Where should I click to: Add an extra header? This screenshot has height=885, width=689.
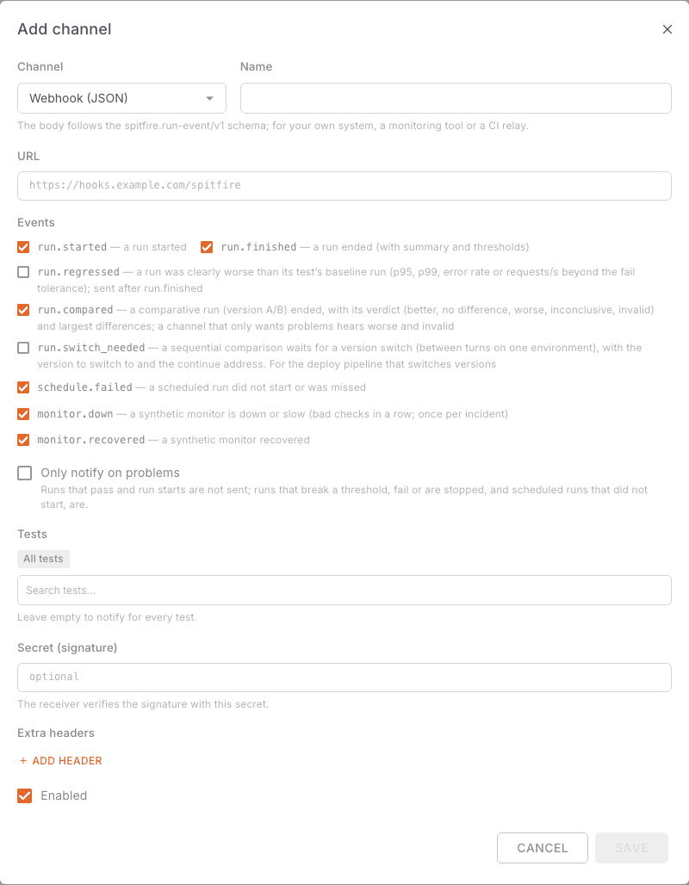60,761
